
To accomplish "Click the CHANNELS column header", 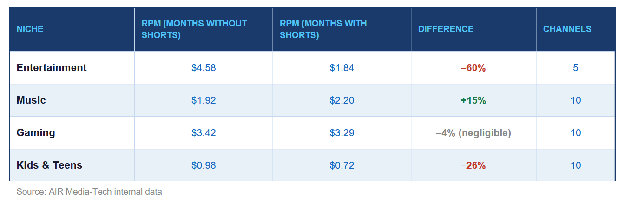I will (x=567, y=29).
